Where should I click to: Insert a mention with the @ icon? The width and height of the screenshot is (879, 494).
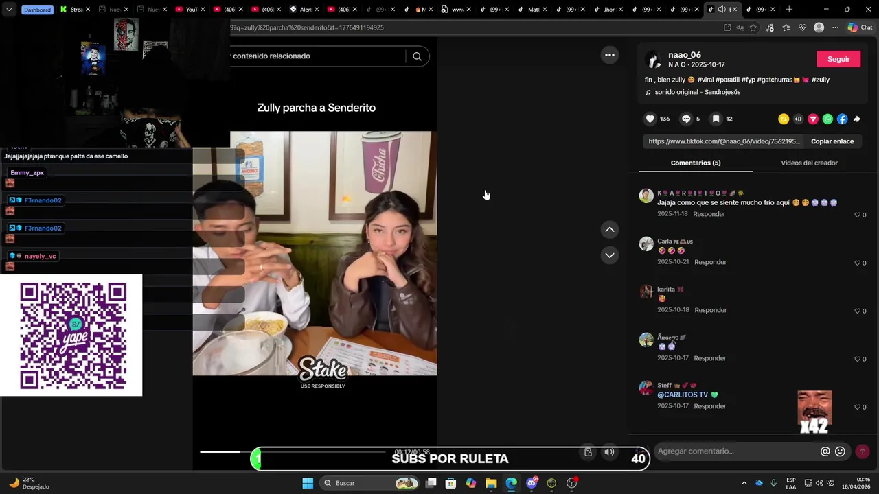click(825, 451)
